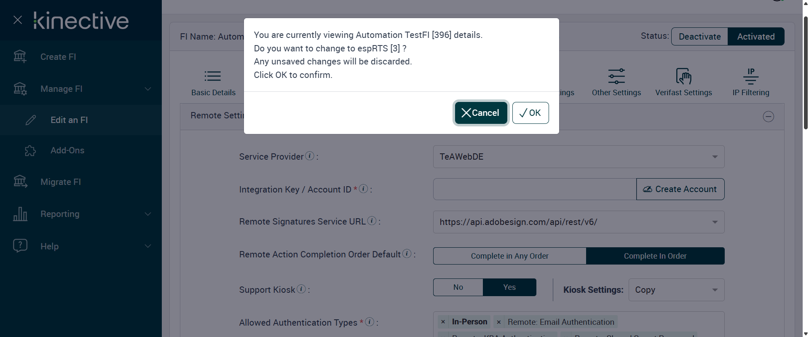Click Cancel in the confirmation dialog
809x337 pixels.
click(x=481, y=113)
